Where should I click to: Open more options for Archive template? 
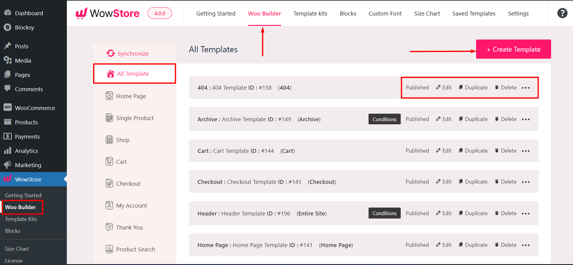pos(526,119)
